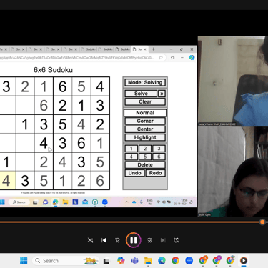
Task: Select the Corner entry mode
Action: click(x=145, y=121)
